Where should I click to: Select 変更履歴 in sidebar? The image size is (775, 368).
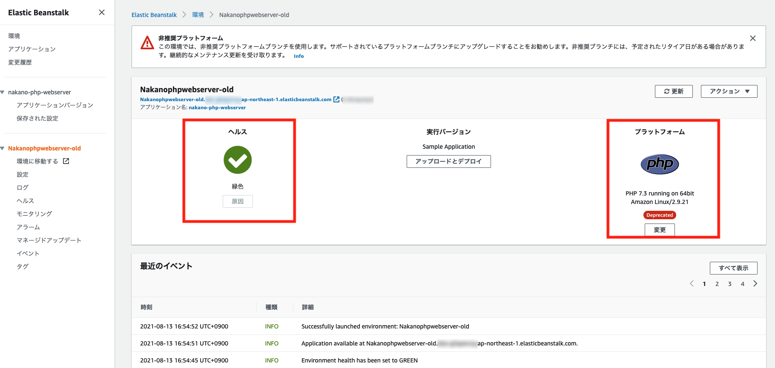pos(20,62)
